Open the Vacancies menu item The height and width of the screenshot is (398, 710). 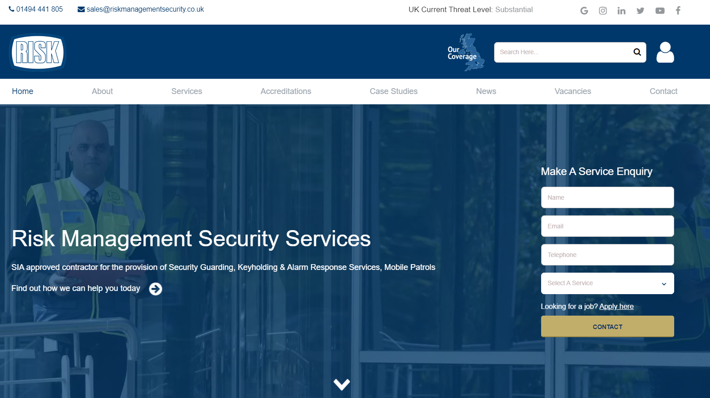(573, 91)
